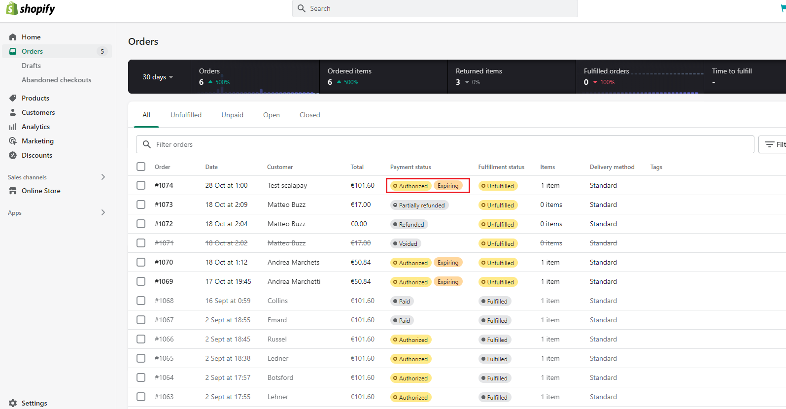Switch to the All orders tab
Screen dimensions: 786x409
click(146, 115)
